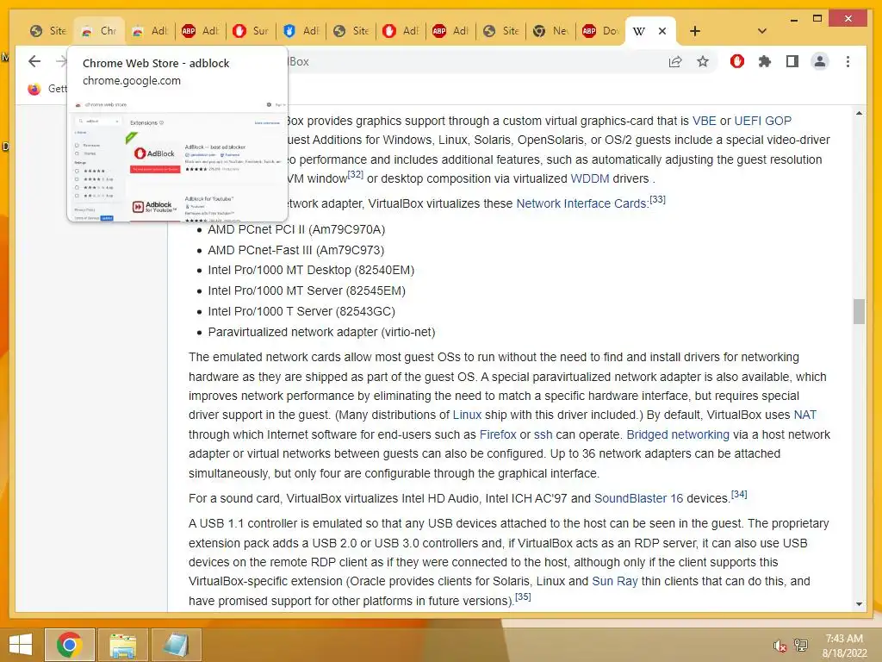Open the Extensions puzzle-piece menu

pyautogui.click(x=765, y=61)
